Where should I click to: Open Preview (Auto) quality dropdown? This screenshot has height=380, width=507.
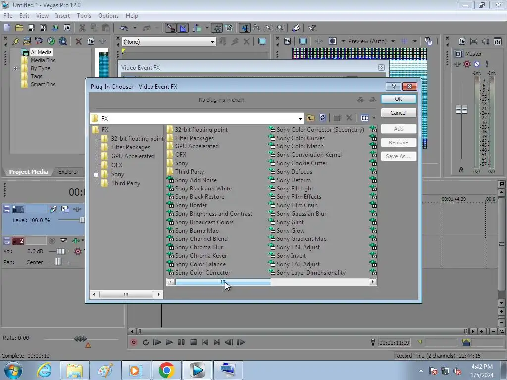point(393,41)
